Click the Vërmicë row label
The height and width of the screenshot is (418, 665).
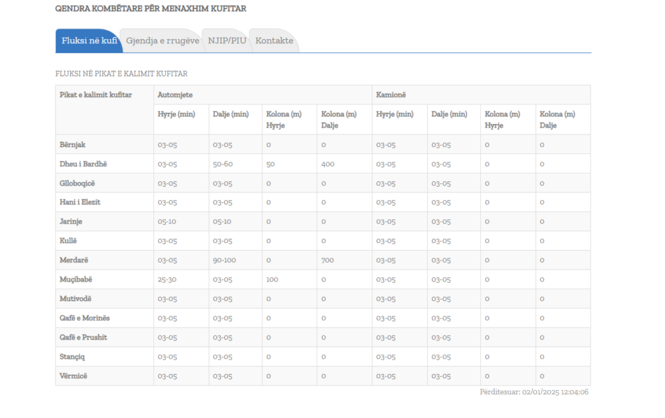(74, 376)
